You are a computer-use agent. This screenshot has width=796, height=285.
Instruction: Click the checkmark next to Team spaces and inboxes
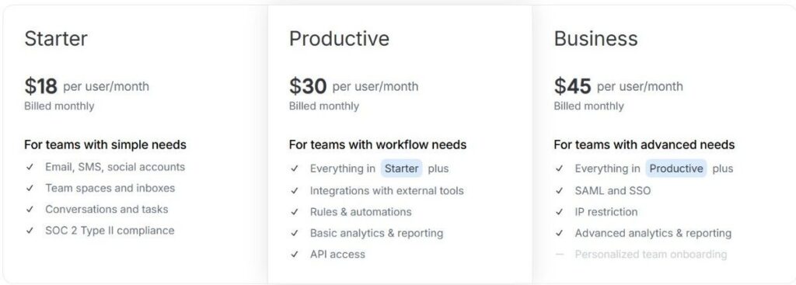click(x=30, y=188)
